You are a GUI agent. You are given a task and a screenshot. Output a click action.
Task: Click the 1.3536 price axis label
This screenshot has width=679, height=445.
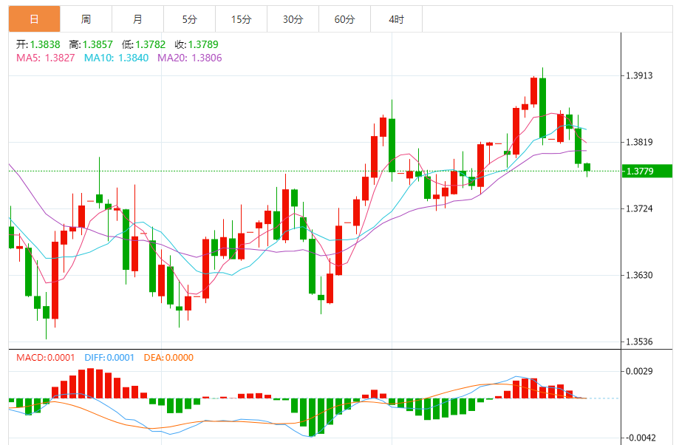click(639, 342)
